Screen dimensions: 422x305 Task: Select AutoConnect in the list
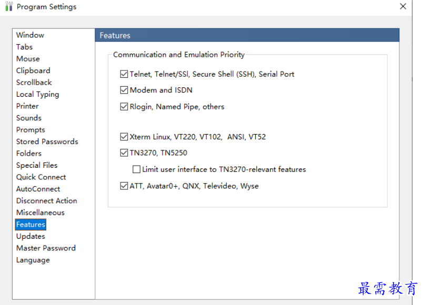pyautogui.click(x=38, y=189)
